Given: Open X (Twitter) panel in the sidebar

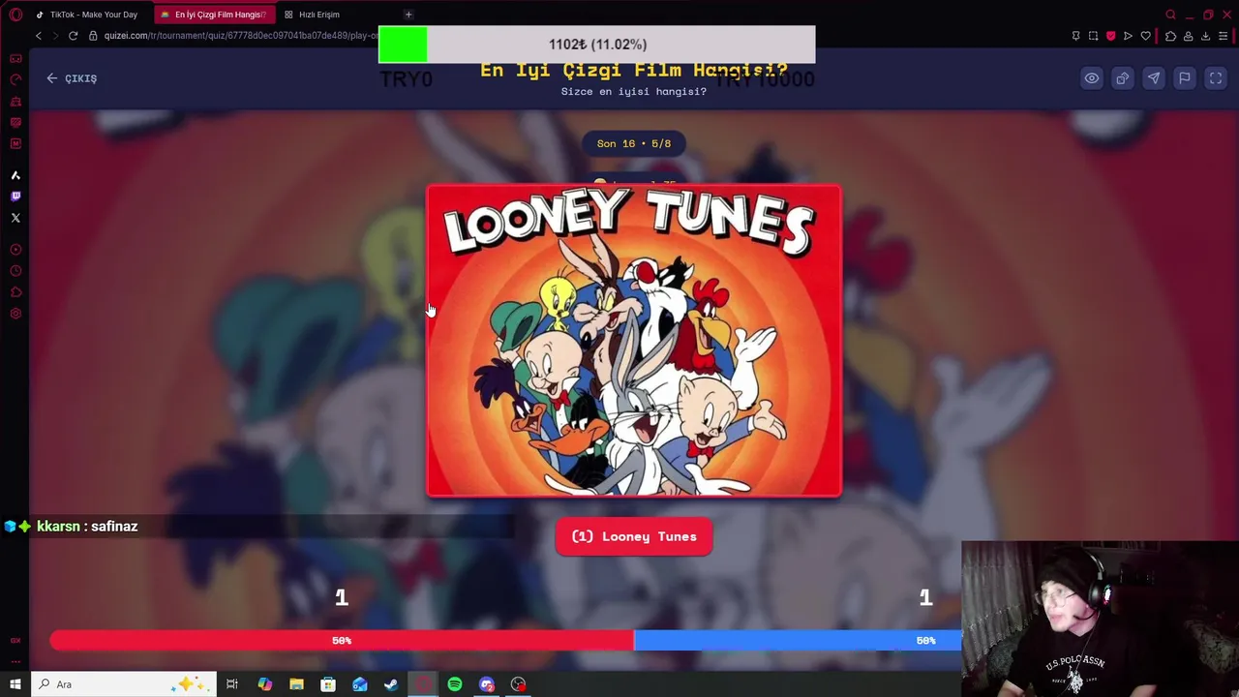Looking at the screenshot, I should click(15, 218).
